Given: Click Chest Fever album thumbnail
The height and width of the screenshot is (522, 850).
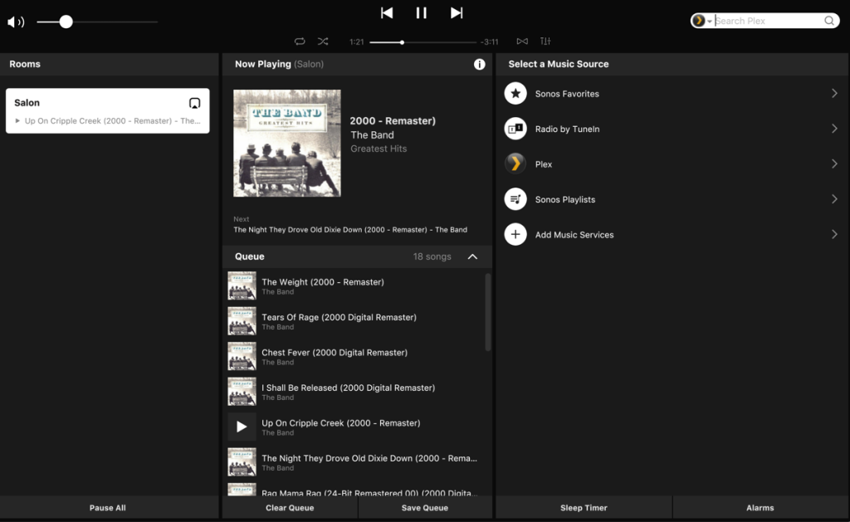Looking at the screenshot, I should pyautogui.click(x=242, y=356).
